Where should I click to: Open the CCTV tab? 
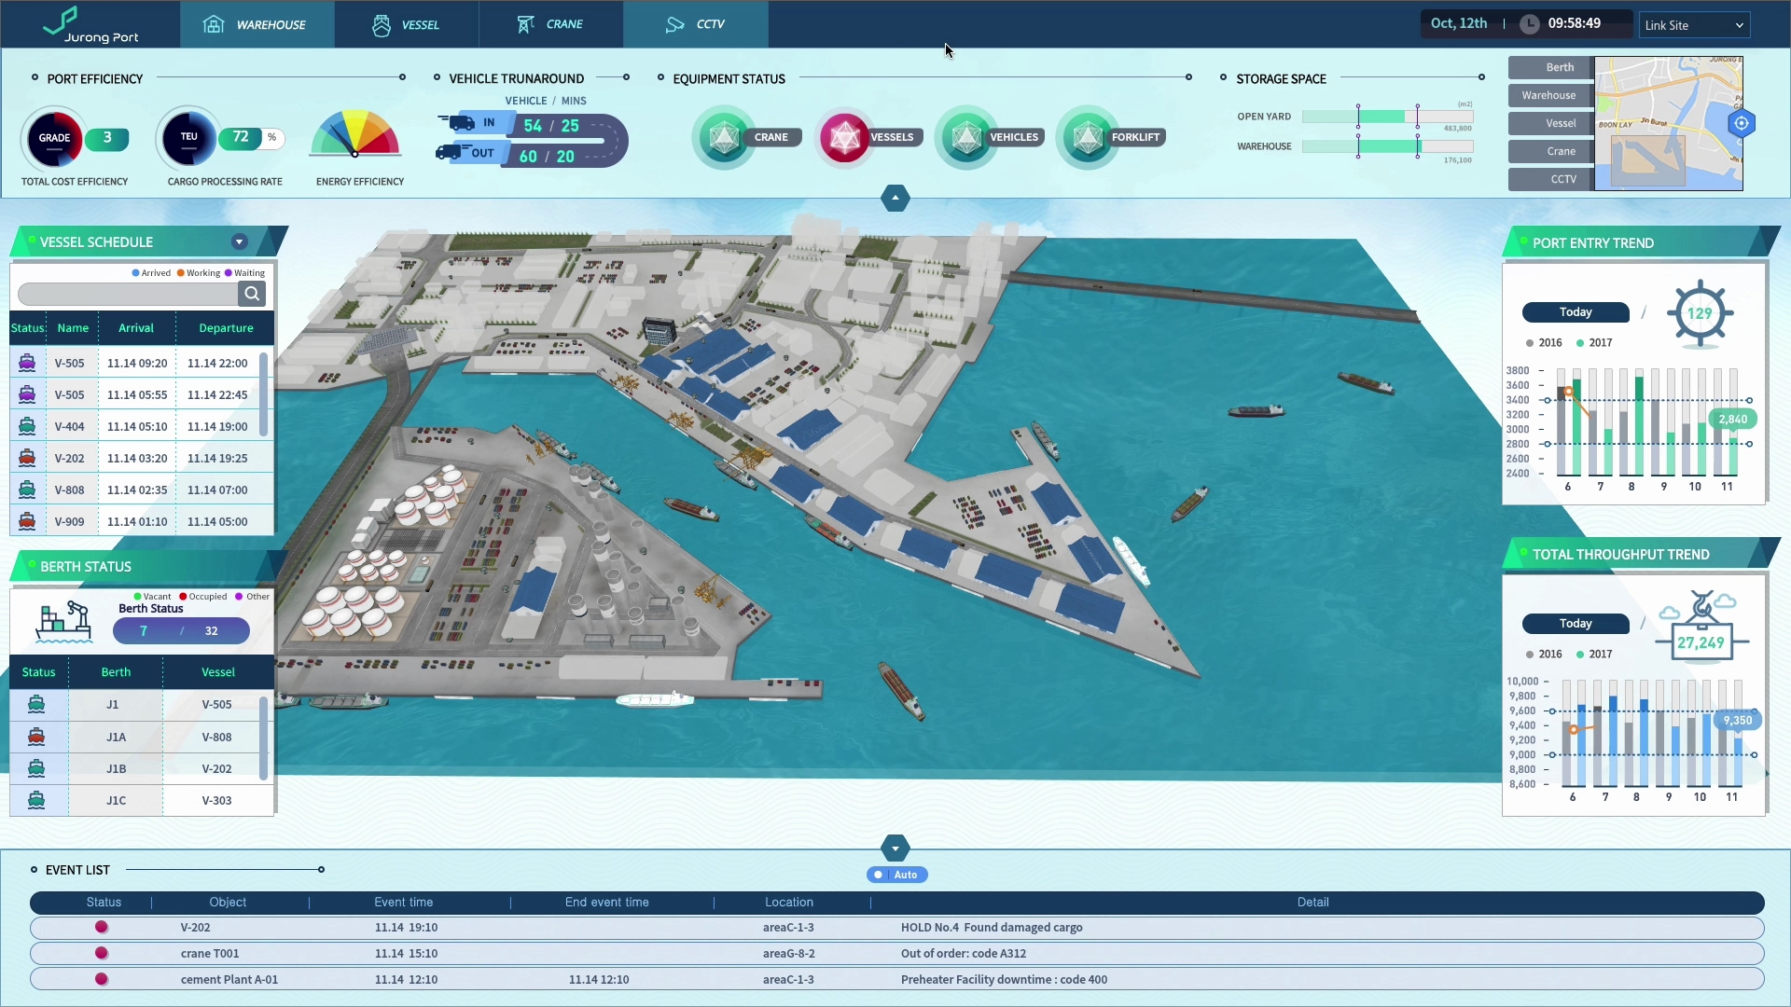696,24
